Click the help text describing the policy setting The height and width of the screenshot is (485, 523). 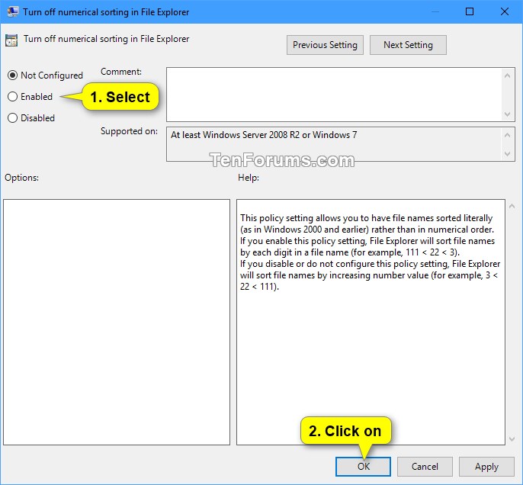(370, 252)
